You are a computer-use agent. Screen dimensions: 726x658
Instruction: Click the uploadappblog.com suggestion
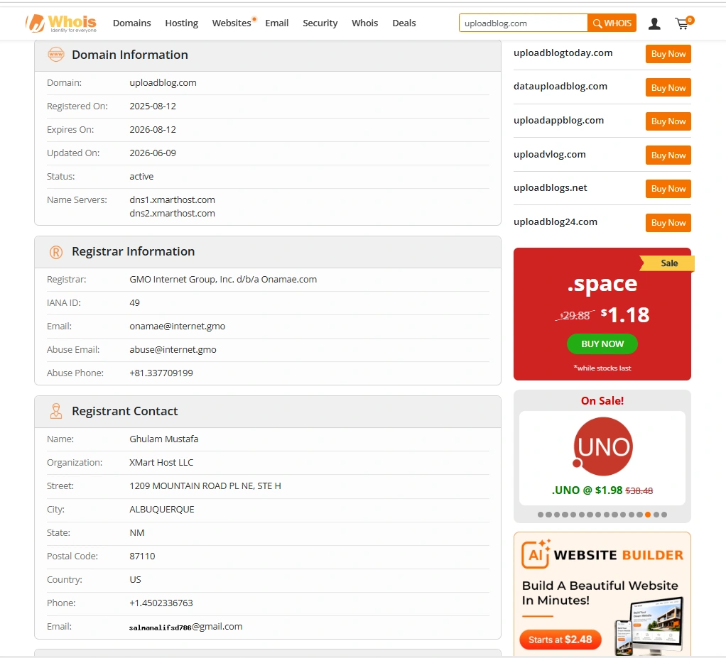tap(558, 121)
